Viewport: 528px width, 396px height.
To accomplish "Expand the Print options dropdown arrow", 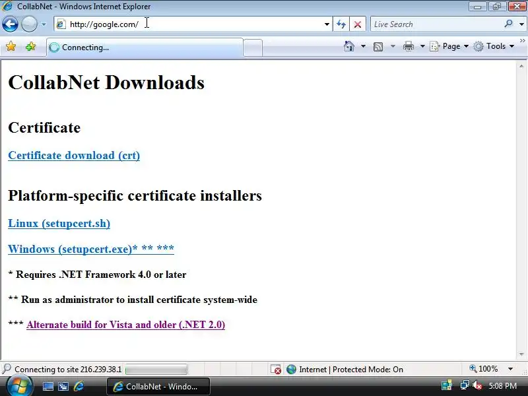I will (x=422, y=46).
